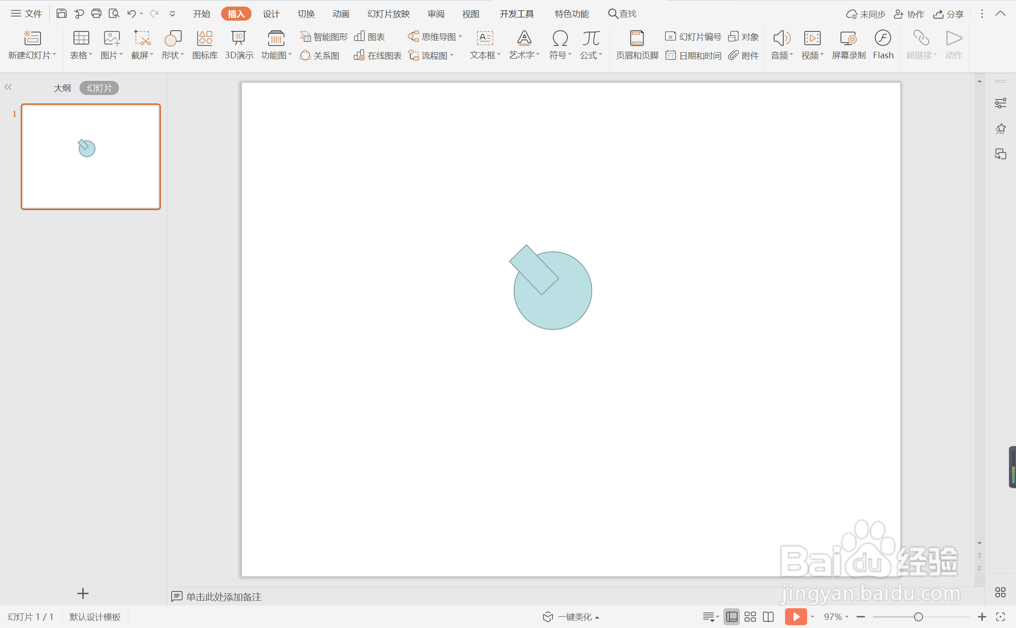Open the 文件 file menu
The width and height of the screenshot is (1016, 628).
click(27, 14)
